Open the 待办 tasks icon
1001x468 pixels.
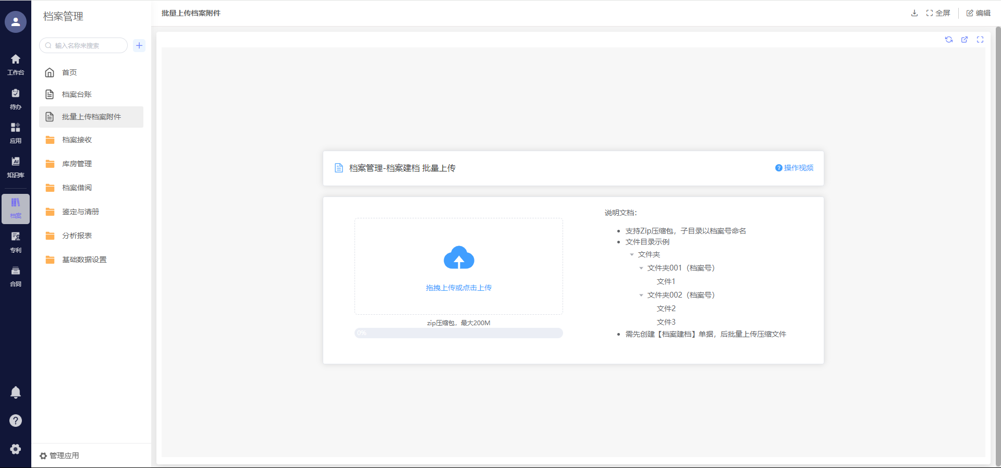[x=16, y=98]
